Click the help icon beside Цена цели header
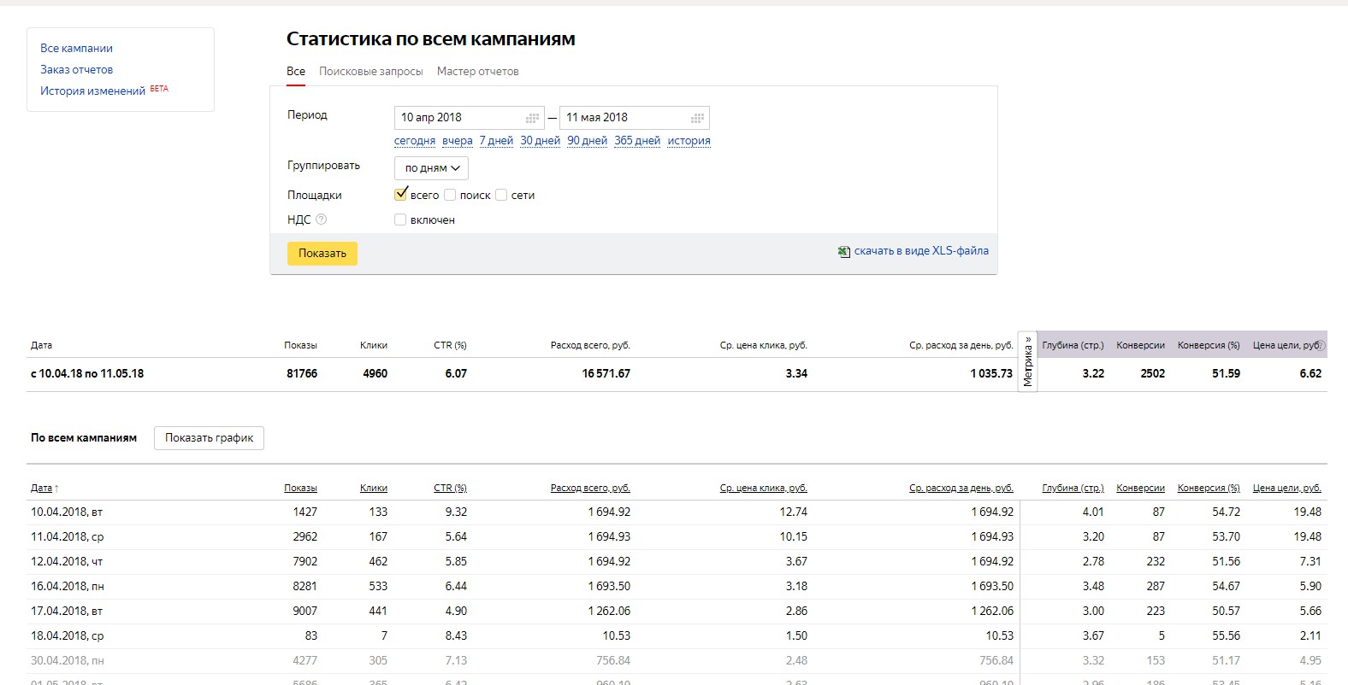Screen dimensions: 1348x685 [x=1321, y=345]
